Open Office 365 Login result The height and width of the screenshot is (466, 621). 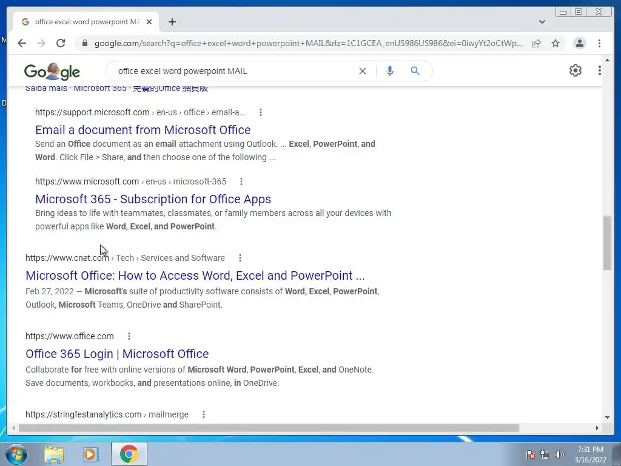coord(117,354)
